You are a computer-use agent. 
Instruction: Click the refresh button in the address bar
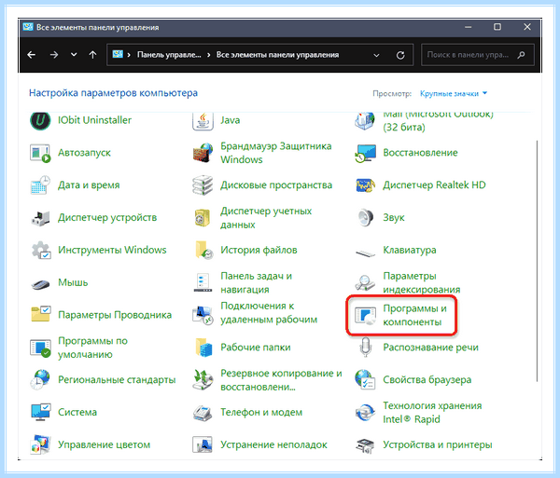tap(400, 55)
